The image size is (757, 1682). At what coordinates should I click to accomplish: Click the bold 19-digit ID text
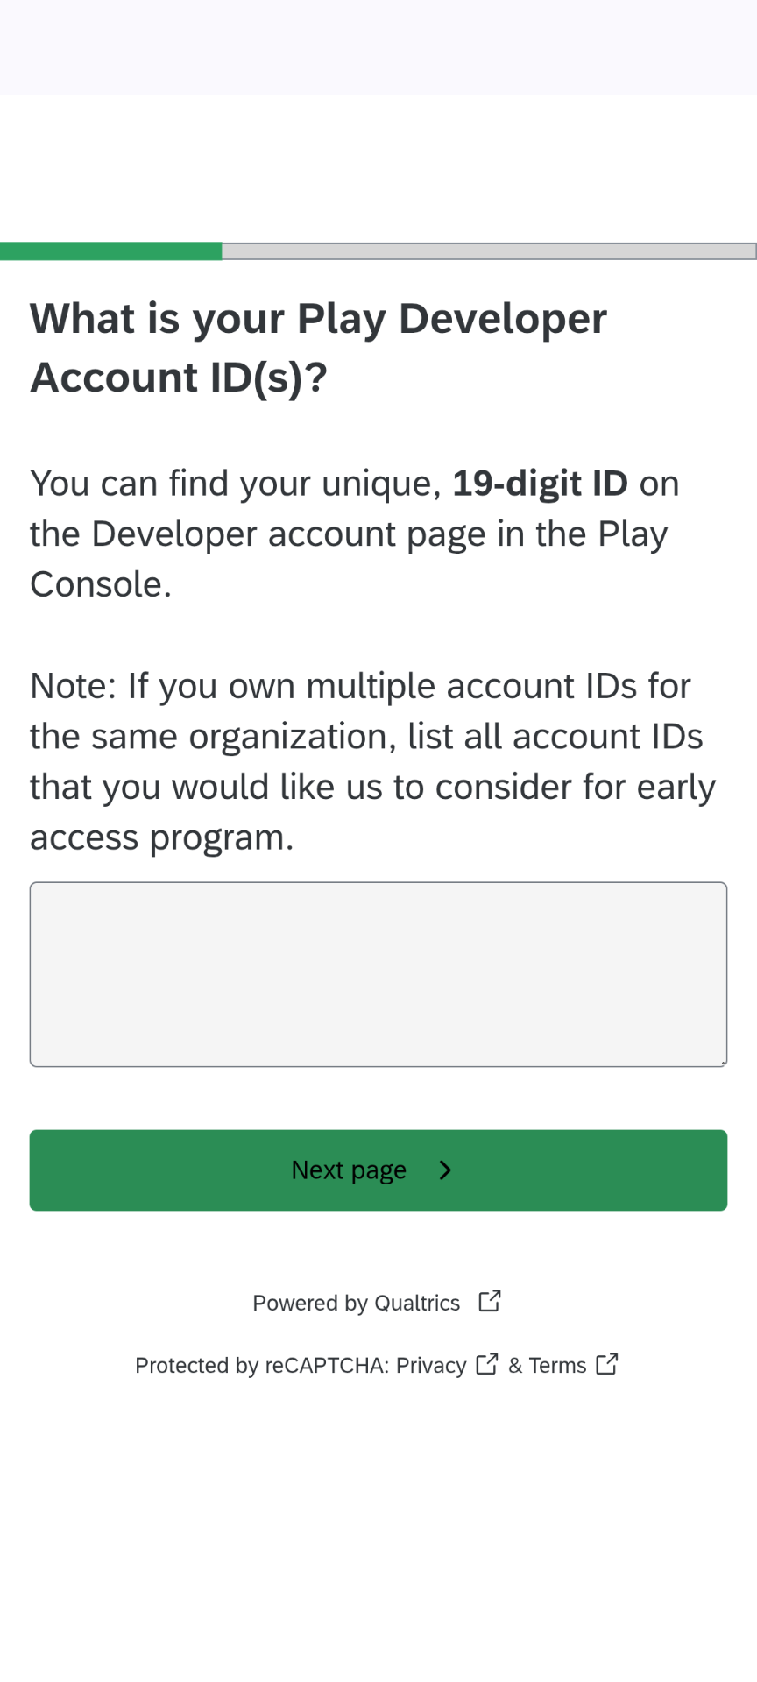(x=540, y=484)
